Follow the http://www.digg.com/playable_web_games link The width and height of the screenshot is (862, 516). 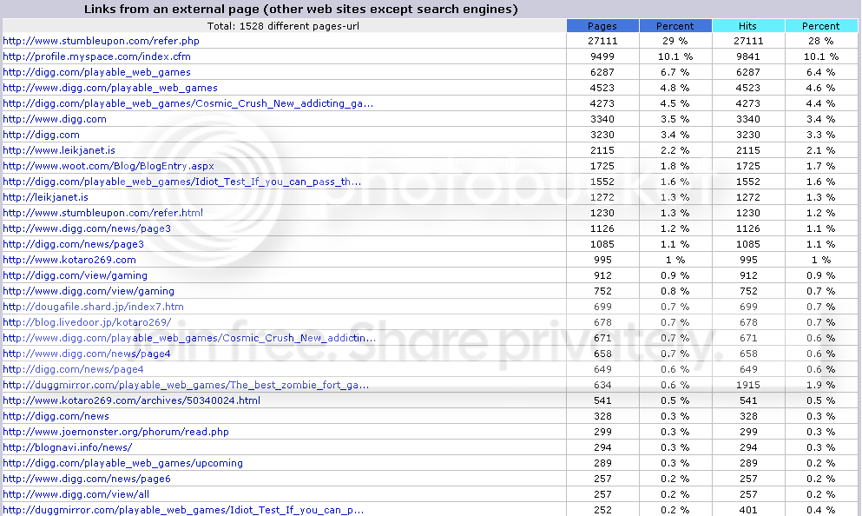(x=110, y=88)
